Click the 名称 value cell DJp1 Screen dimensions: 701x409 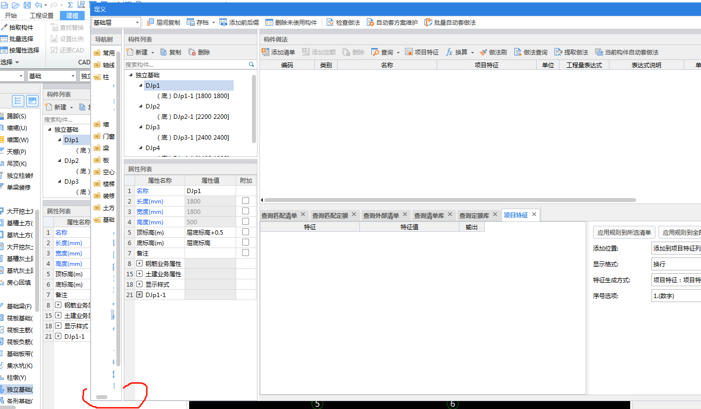tap(210, 190)
